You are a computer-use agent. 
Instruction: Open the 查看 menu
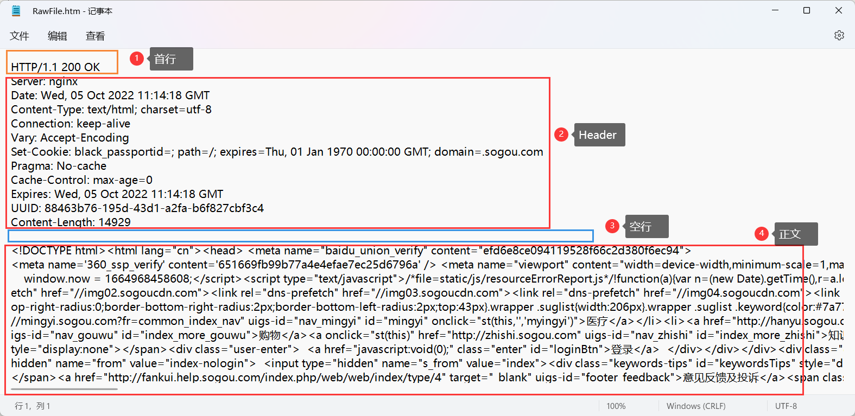pyautogui.click(x=95, y=36)
